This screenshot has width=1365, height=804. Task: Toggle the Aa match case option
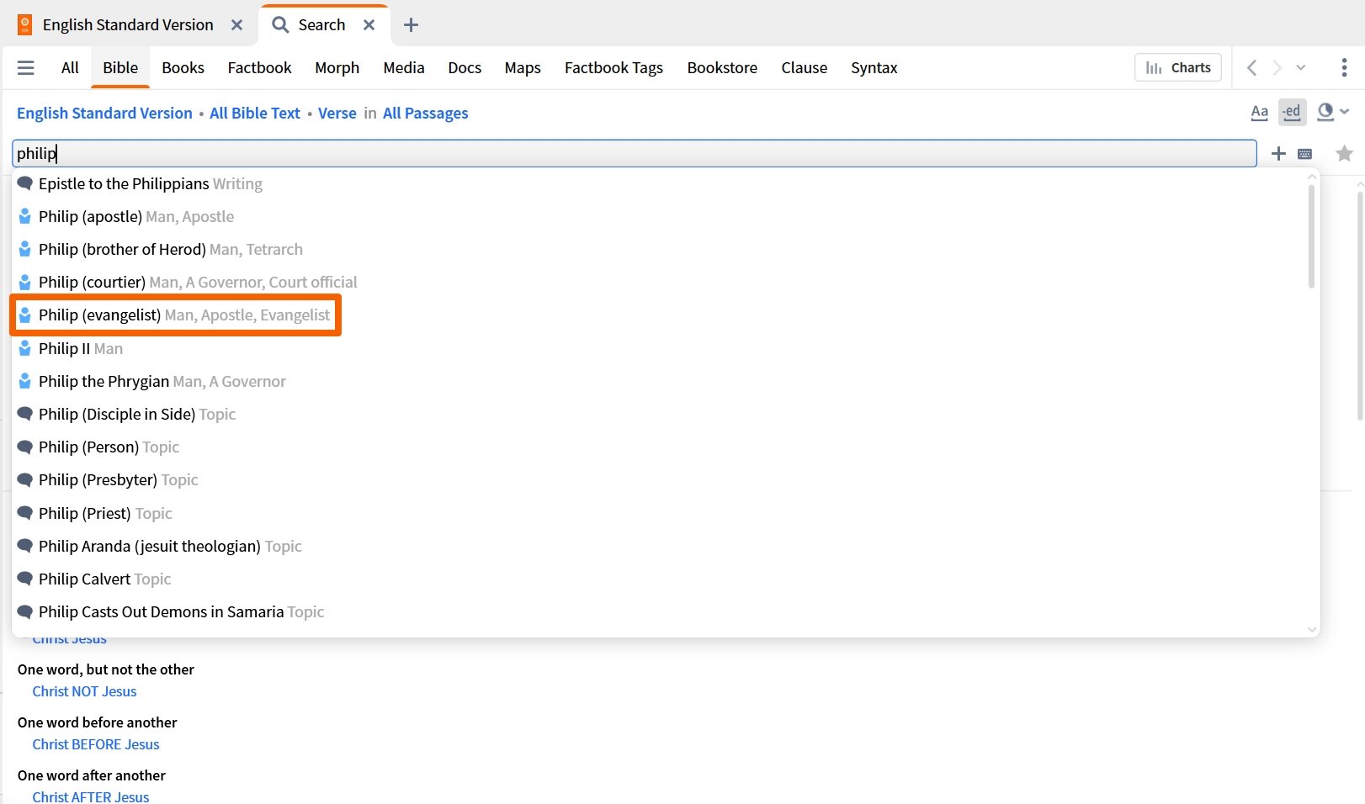[1260, 112]
